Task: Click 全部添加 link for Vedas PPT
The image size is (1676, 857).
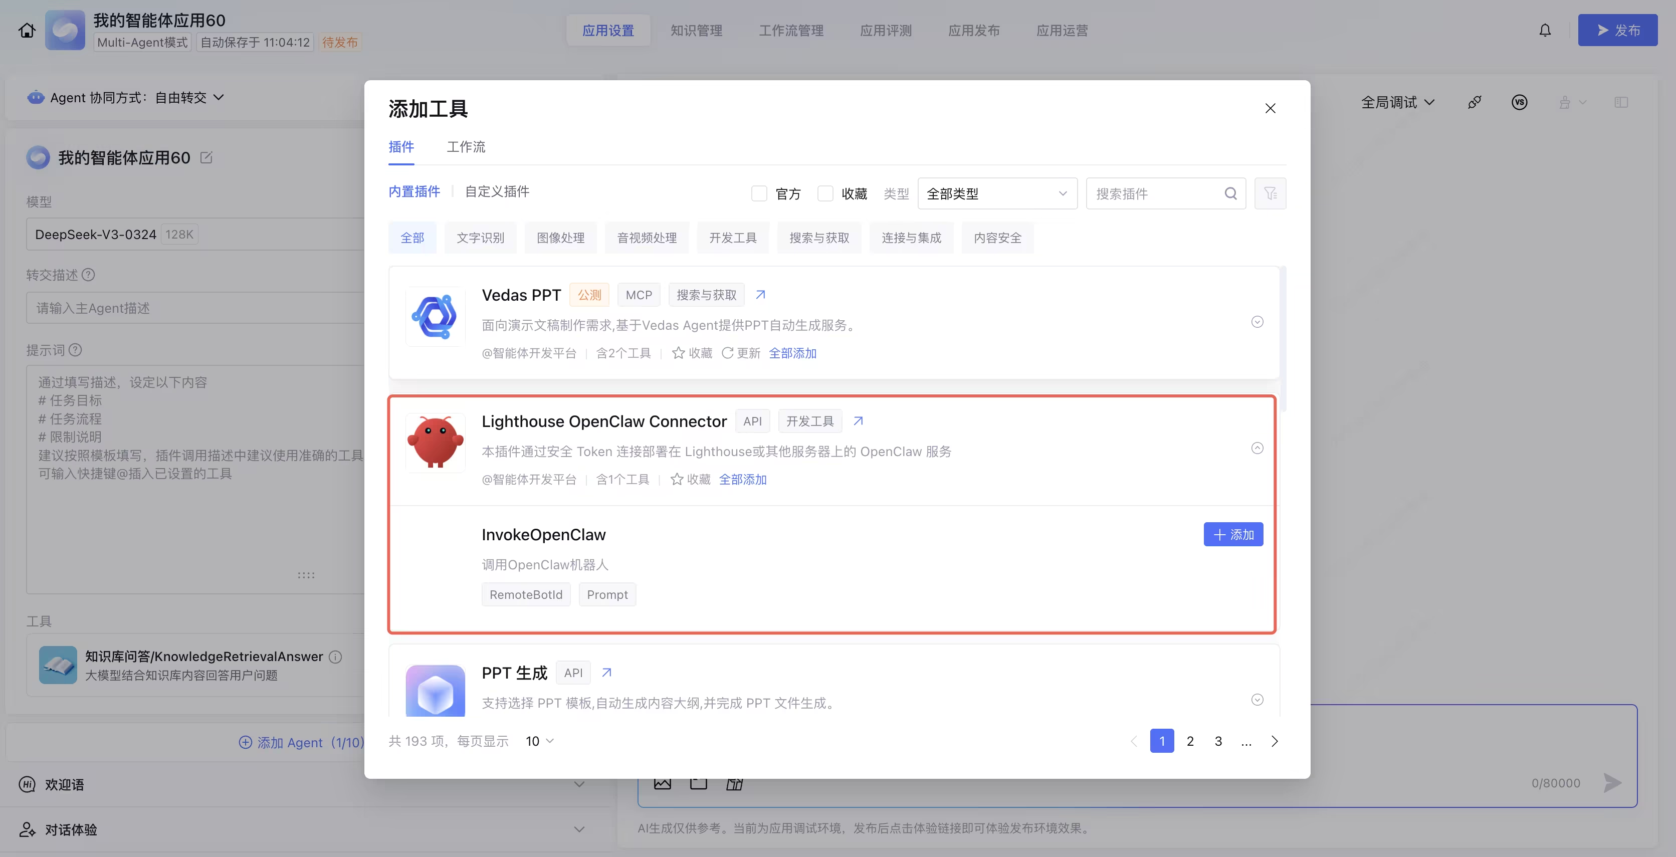Action: pos(792,353)
